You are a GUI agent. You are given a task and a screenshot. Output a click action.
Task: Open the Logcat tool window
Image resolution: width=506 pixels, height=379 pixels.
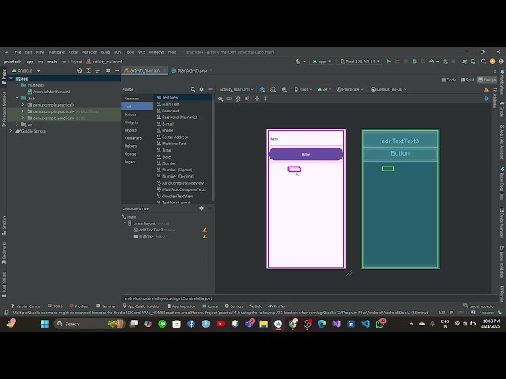(210, 306)
